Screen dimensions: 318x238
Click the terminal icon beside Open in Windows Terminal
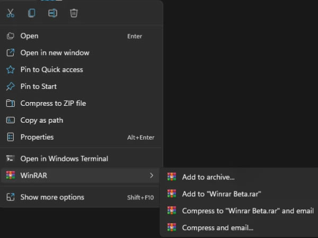pyautogui.click(x=11, y=159)
